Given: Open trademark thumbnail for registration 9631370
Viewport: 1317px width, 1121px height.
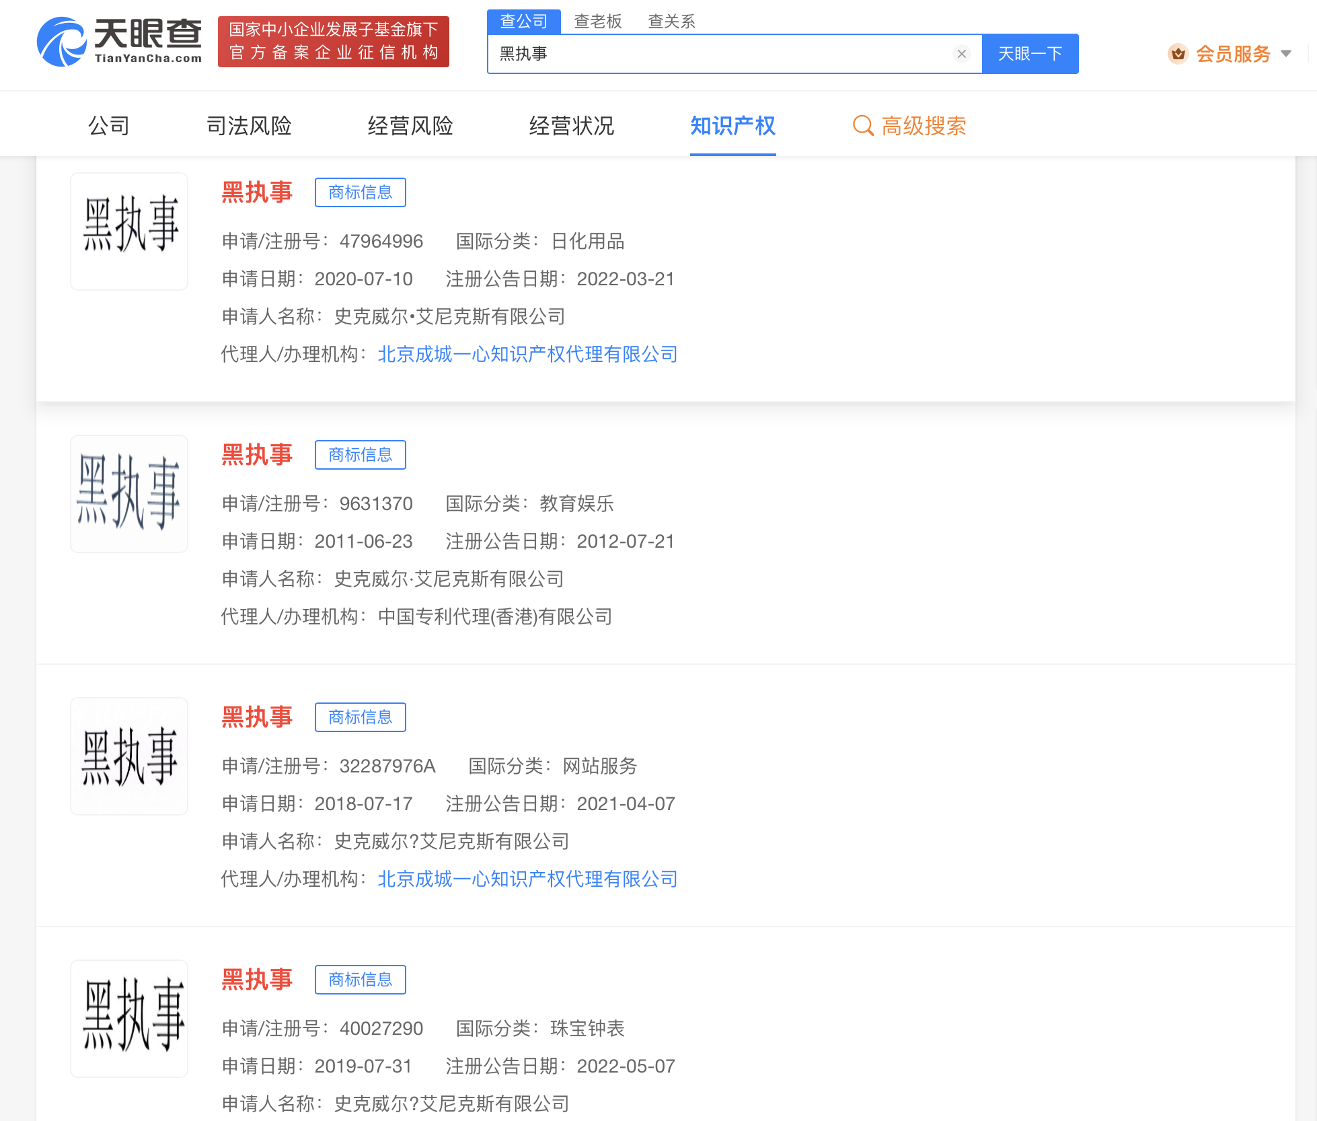Looking at the screenshot, I should [x=129, y=494].
